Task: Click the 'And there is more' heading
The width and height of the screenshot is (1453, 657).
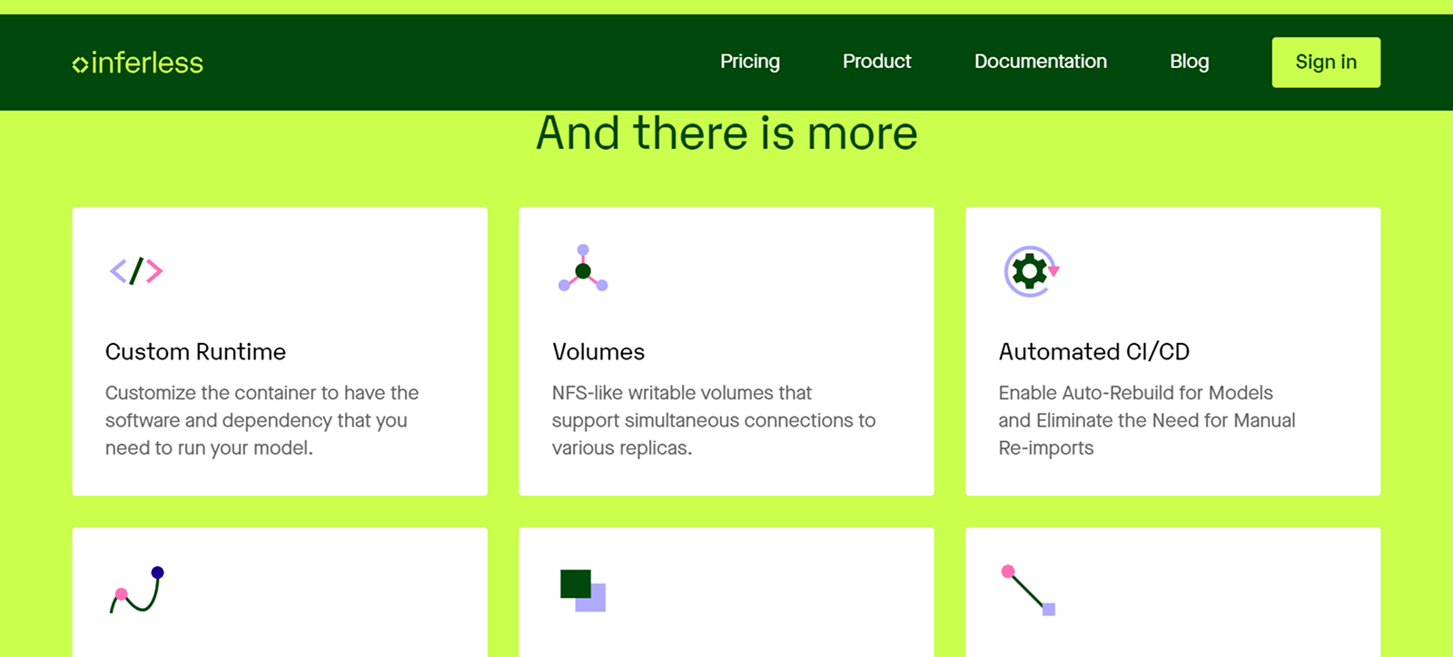Action: 726,133
